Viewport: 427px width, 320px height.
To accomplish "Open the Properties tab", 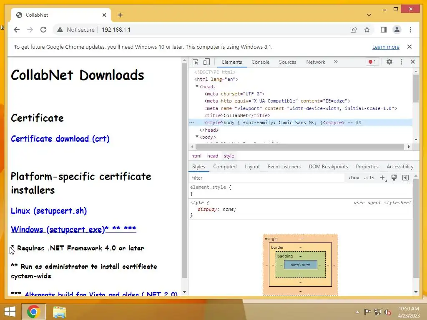I will [367, 167].
